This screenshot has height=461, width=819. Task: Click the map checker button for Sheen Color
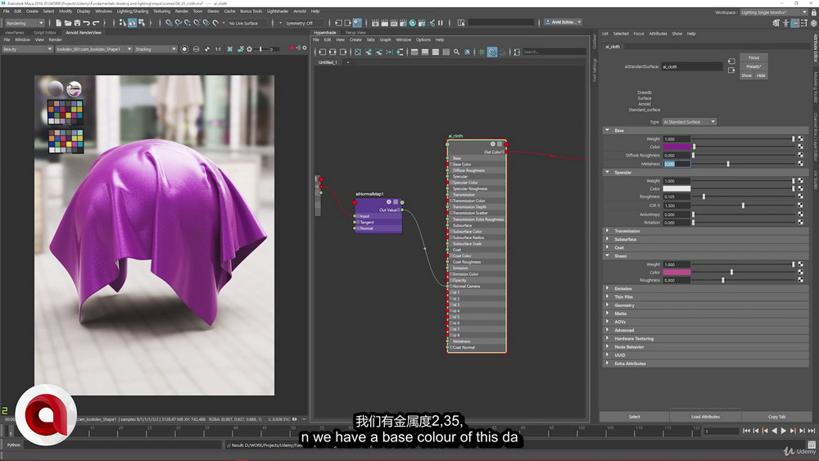800,272
